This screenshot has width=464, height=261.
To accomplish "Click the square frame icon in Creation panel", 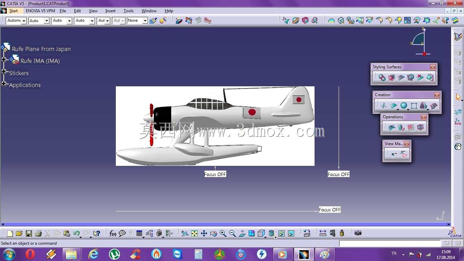I will (414, 106).
